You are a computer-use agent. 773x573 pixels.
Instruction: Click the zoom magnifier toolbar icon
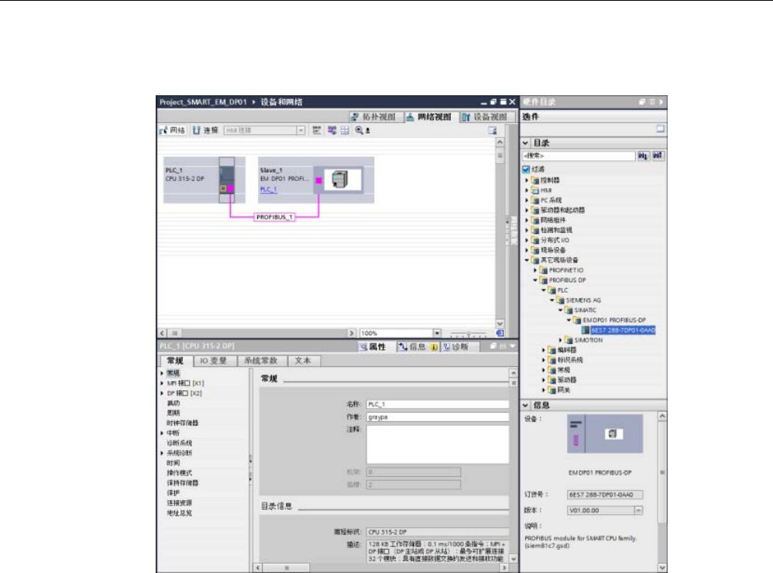pos(359,130)
